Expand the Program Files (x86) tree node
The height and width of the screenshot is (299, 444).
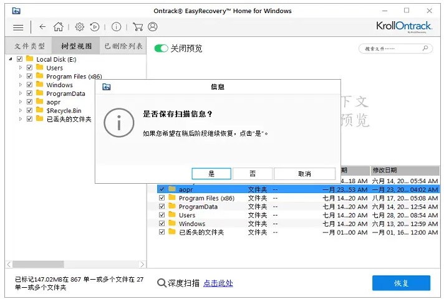click(21, 76)
